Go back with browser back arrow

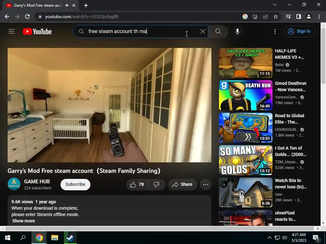tap(7, 17)
